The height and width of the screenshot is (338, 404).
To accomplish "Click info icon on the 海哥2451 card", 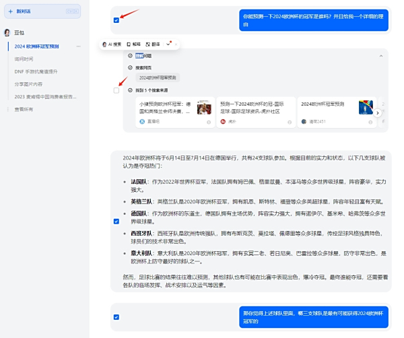I will tap(370, 122).
